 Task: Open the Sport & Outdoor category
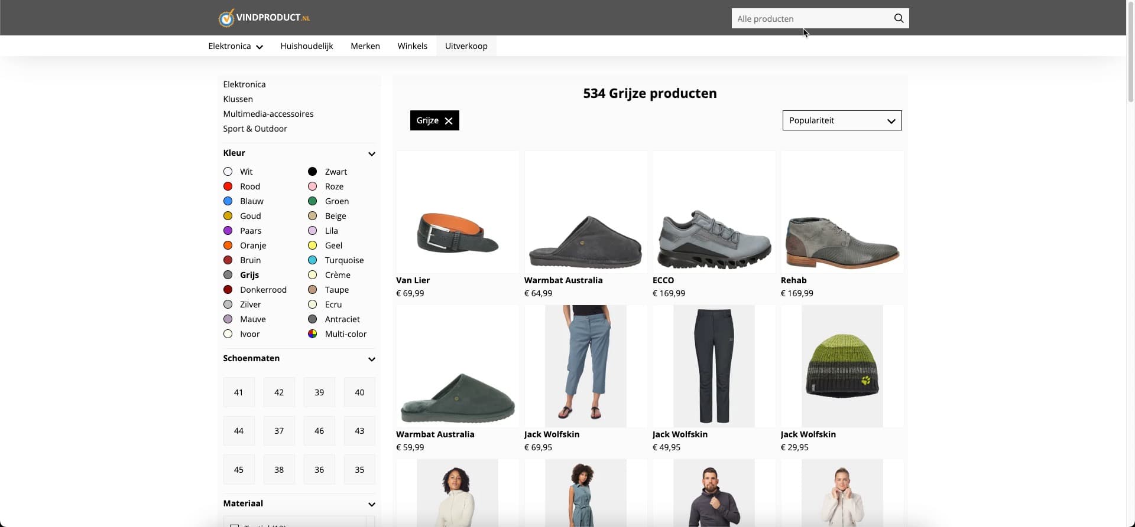[x=255, y=129]
